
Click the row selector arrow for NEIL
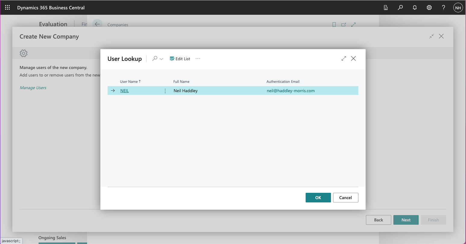[113, 91]
